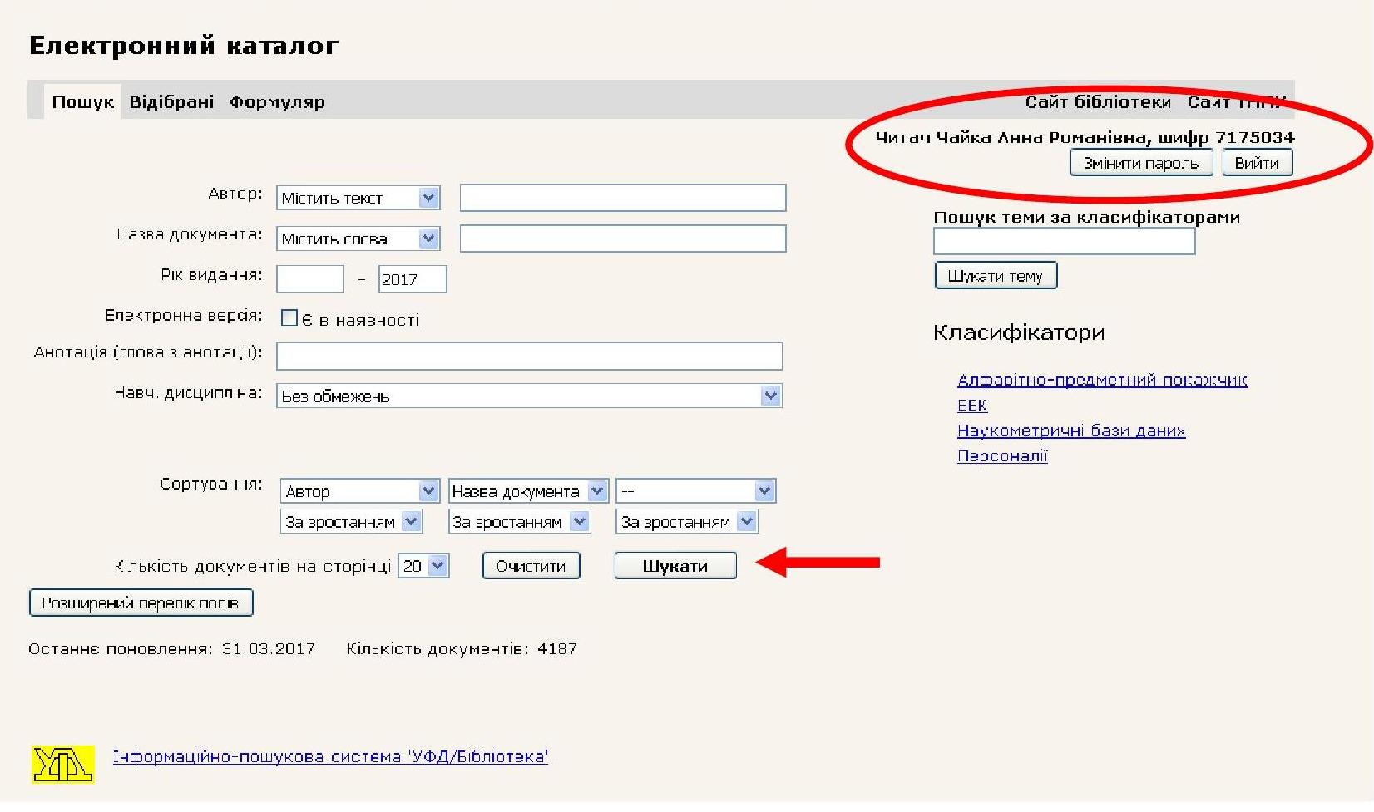Open 'Наукометричні бази даних' link

pyautogui.click(x=1071, y=431)
